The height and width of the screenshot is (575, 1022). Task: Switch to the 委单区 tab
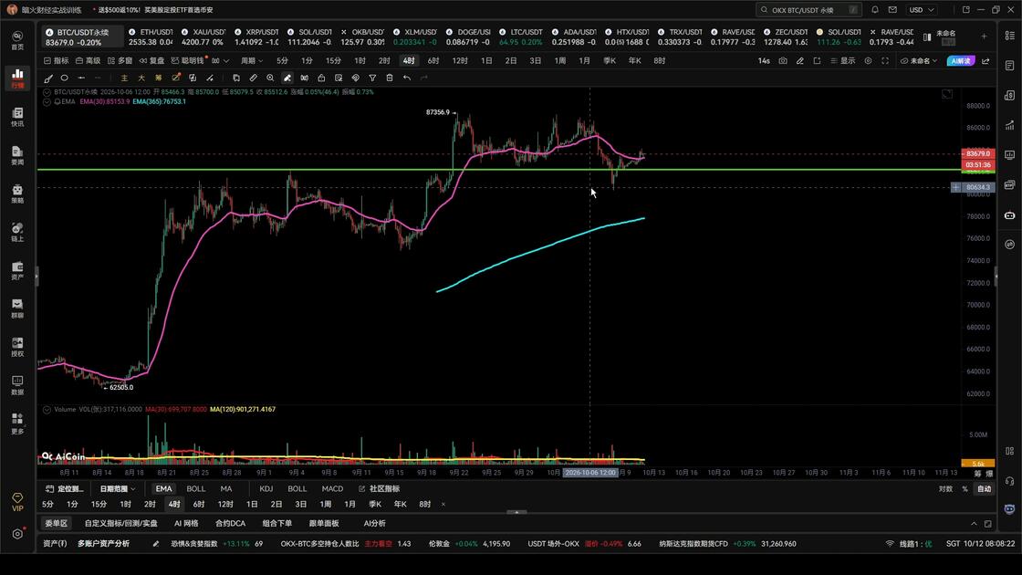pyautogui.click(x=56, y=524)
